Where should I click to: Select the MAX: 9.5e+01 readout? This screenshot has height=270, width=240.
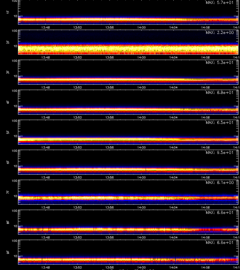tap(220, 153)
